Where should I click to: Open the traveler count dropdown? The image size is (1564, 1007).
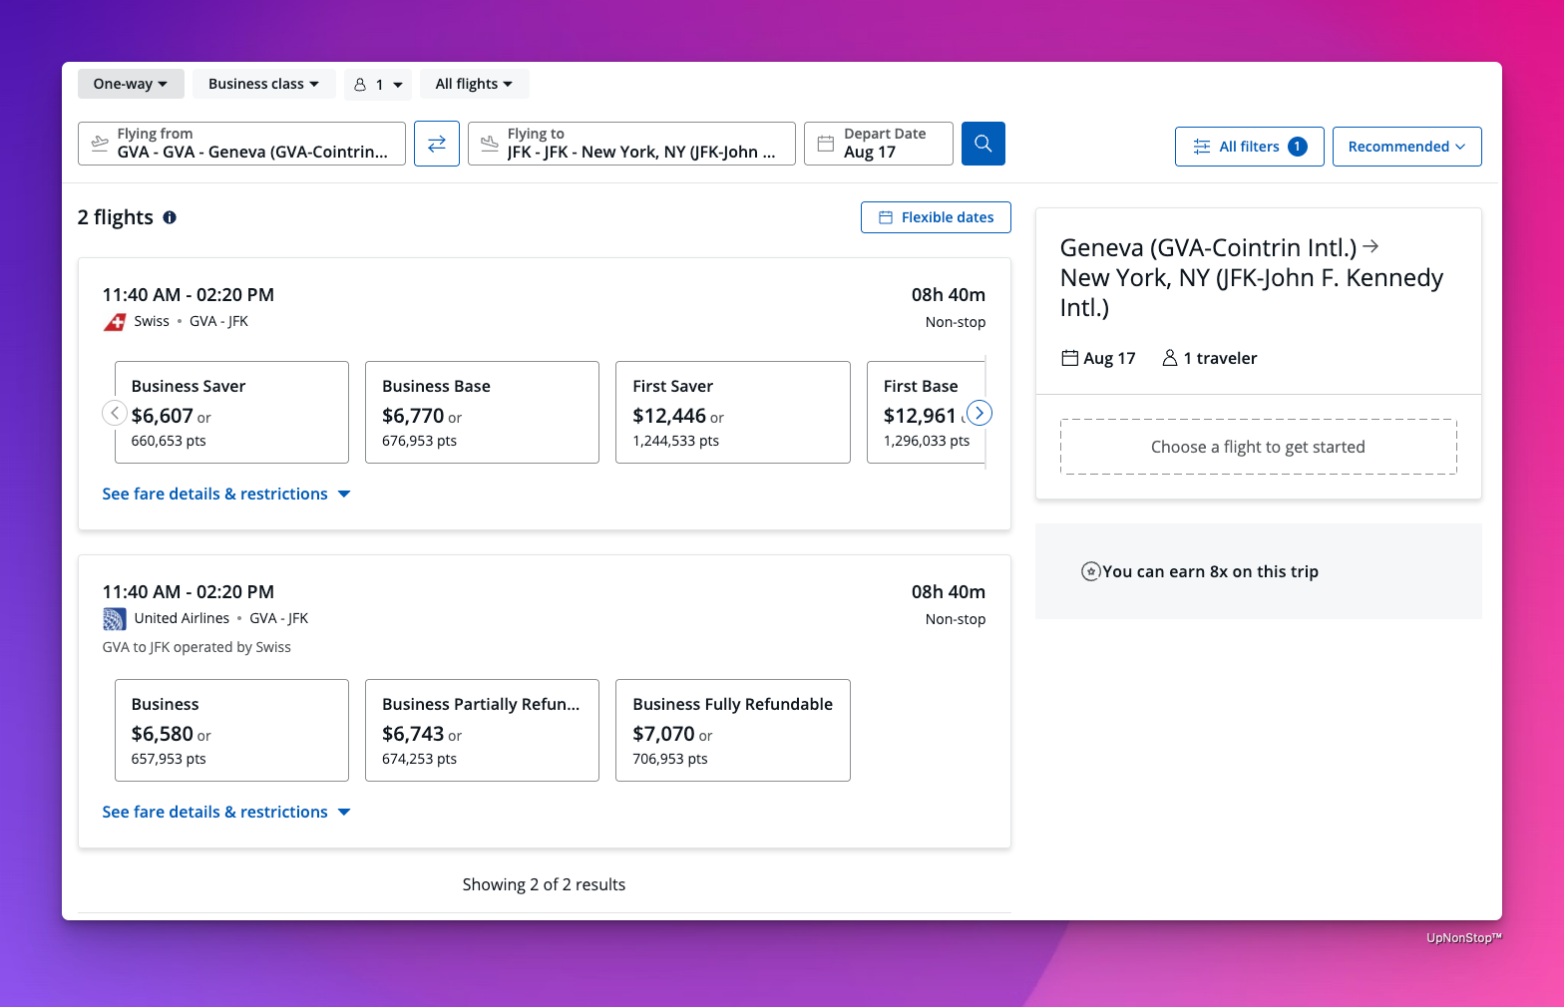pyautogui.click(x=378, y=85)
